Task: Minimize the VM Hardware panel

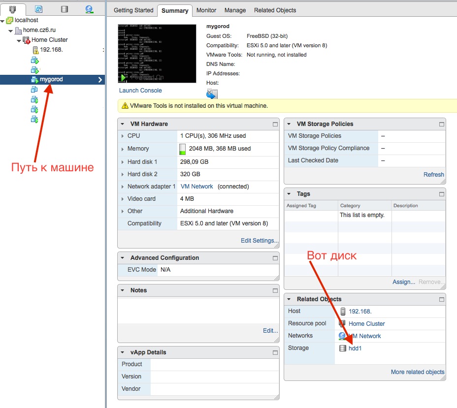Action: tap(275, 125)
